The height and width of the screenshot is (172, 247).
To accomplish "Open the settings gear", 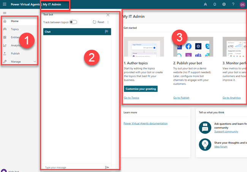I will pos(224,4).
